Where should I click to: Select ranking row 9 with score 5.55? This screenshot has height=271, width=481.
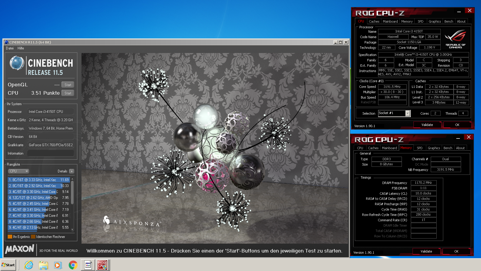tap(39, 228)
